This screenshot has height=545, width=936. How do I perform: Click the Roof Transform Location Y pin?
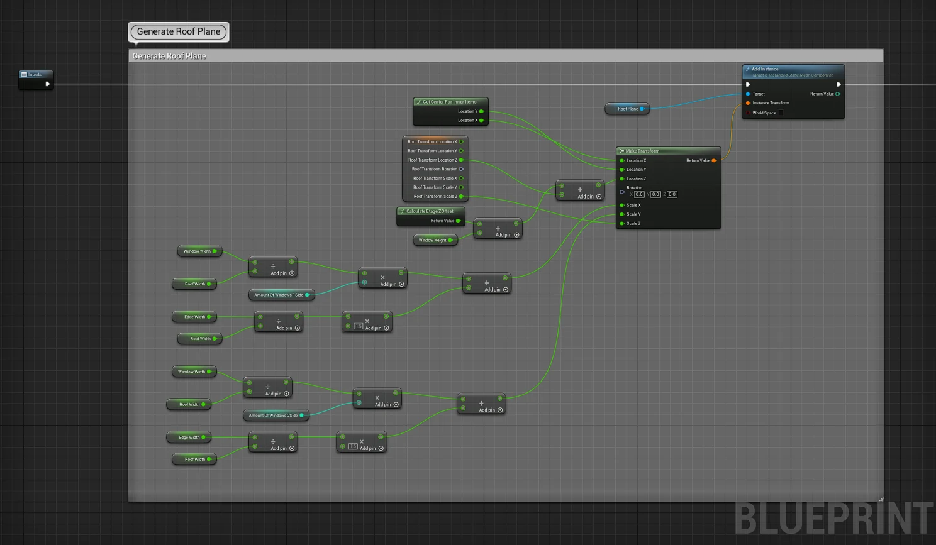point(461,151)
